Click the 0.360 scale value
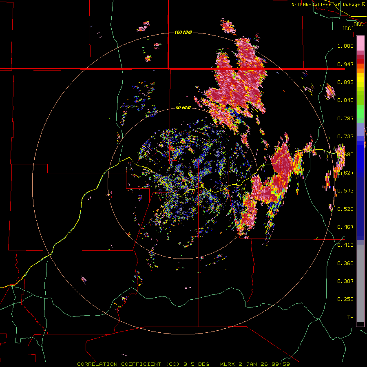The width and height of the screenshot is (367, 367). tap(345, 263)
